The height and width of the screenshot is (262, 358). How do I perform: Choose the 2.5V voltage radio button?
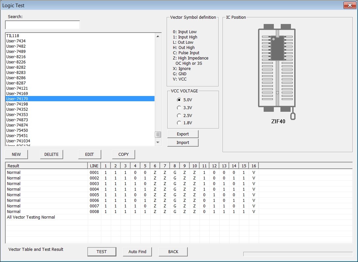click(x=179, y=115)
